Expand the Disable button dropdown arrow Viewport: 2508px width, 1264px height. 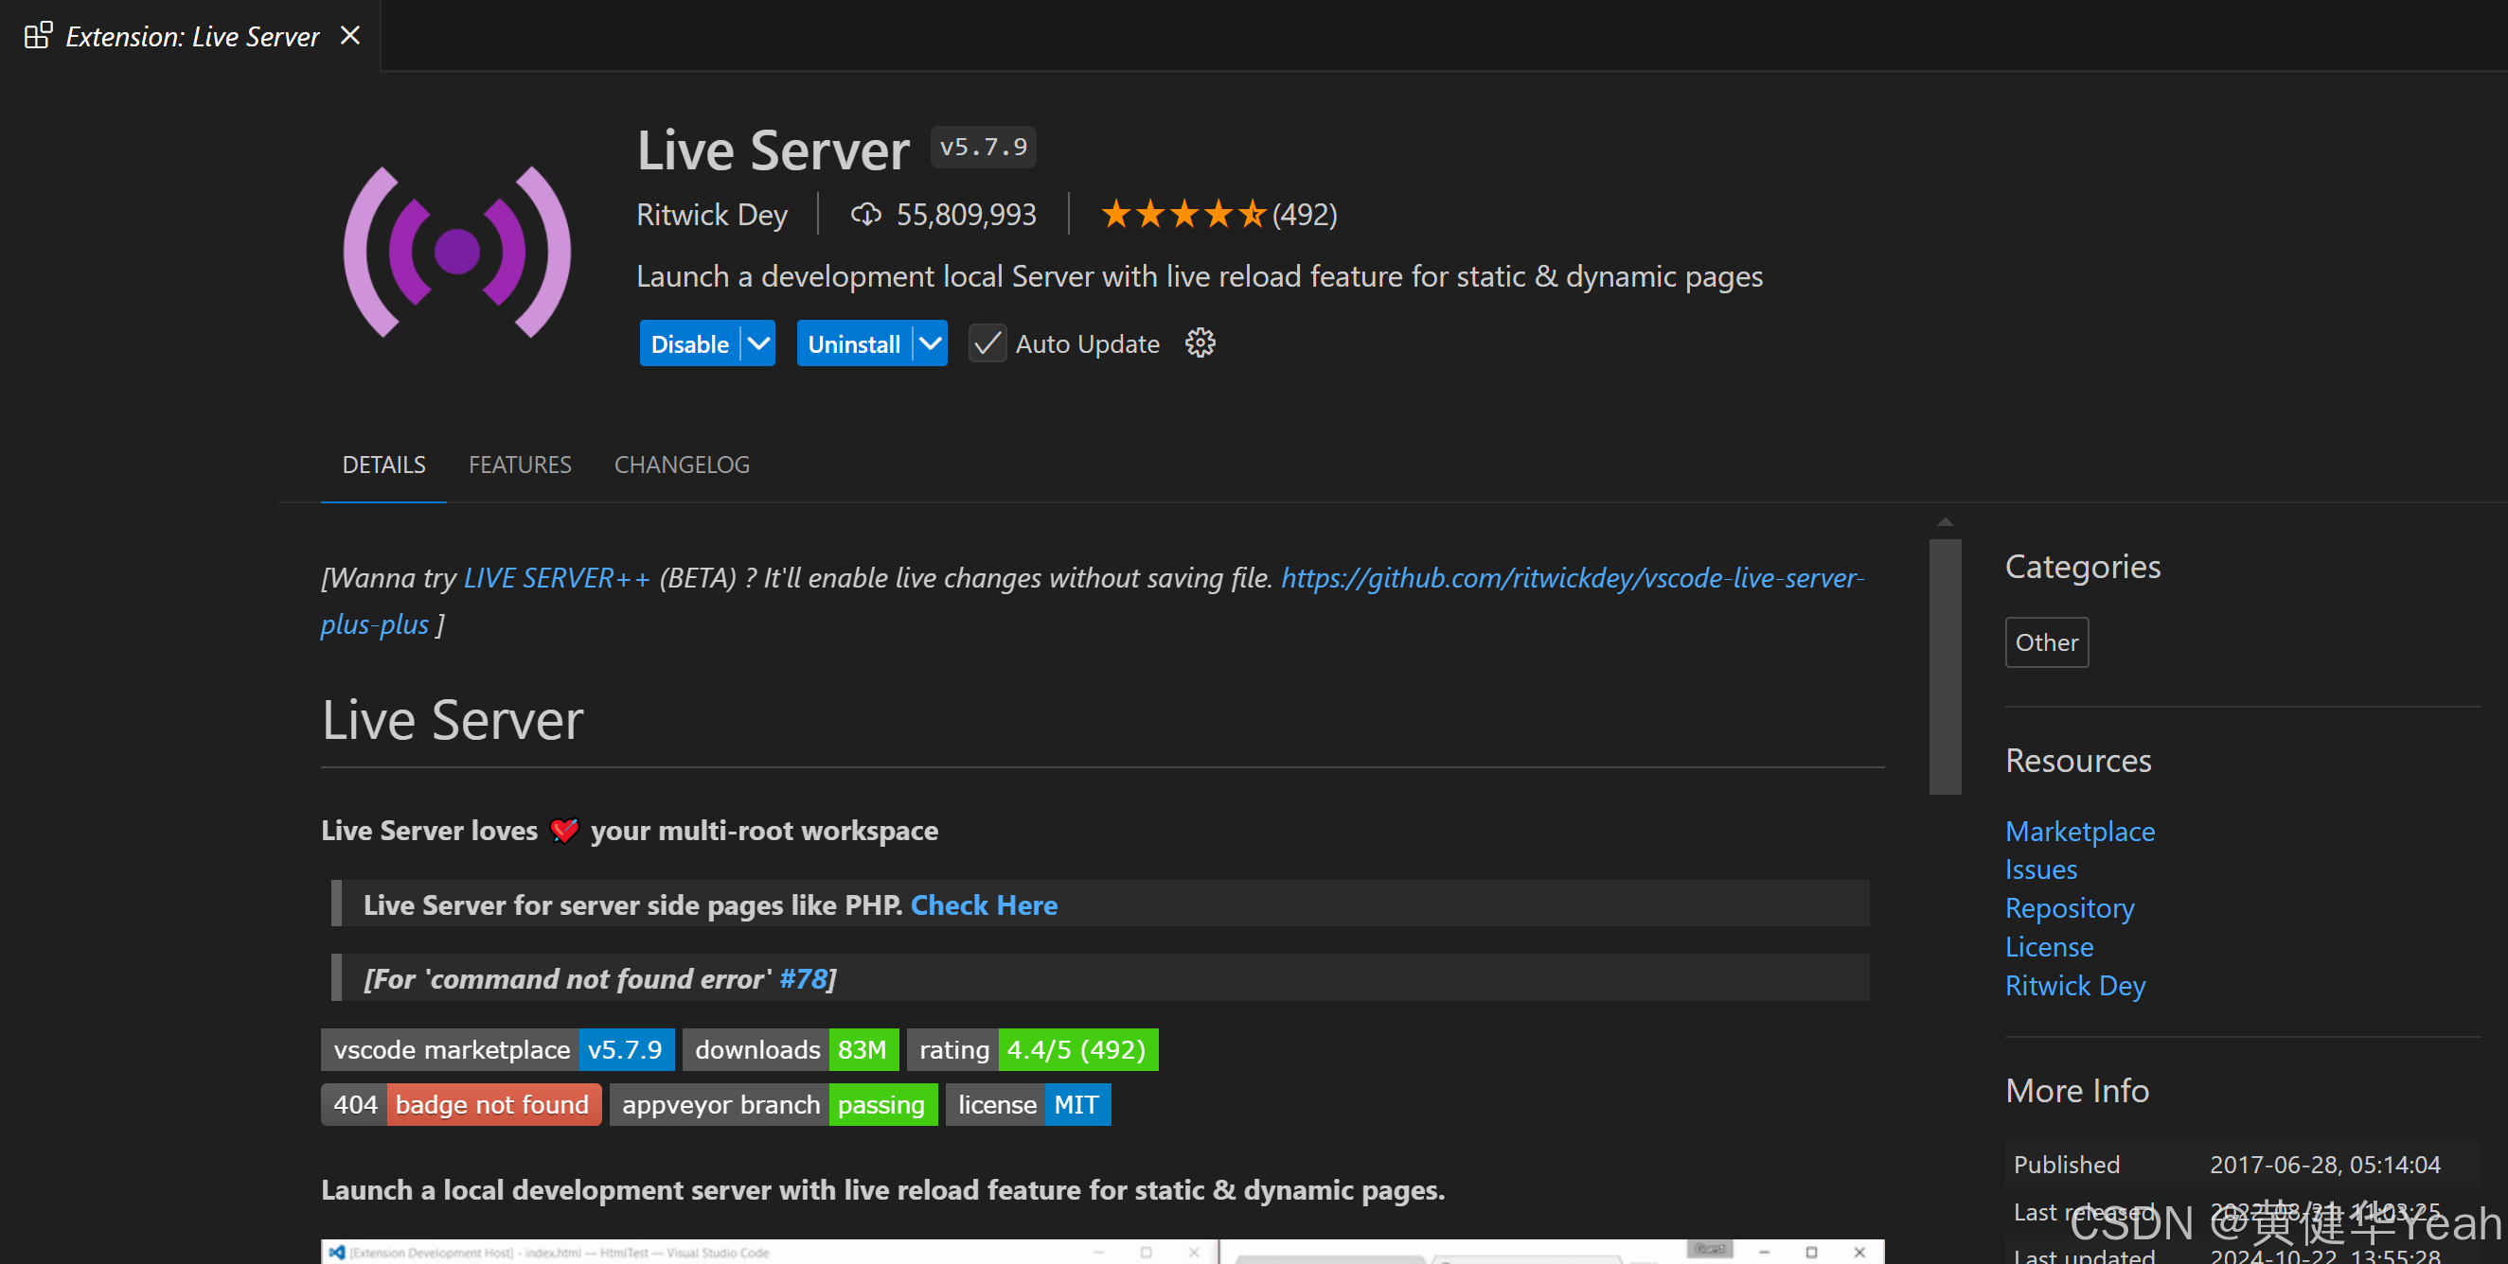[x=758, y=343]
